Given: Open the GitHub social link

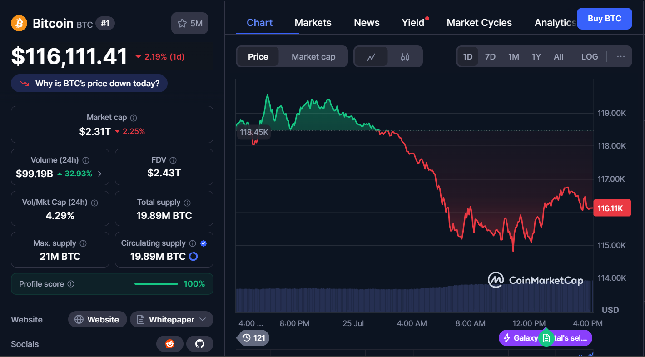Looking at the screenshot, I should pos(200,344).
